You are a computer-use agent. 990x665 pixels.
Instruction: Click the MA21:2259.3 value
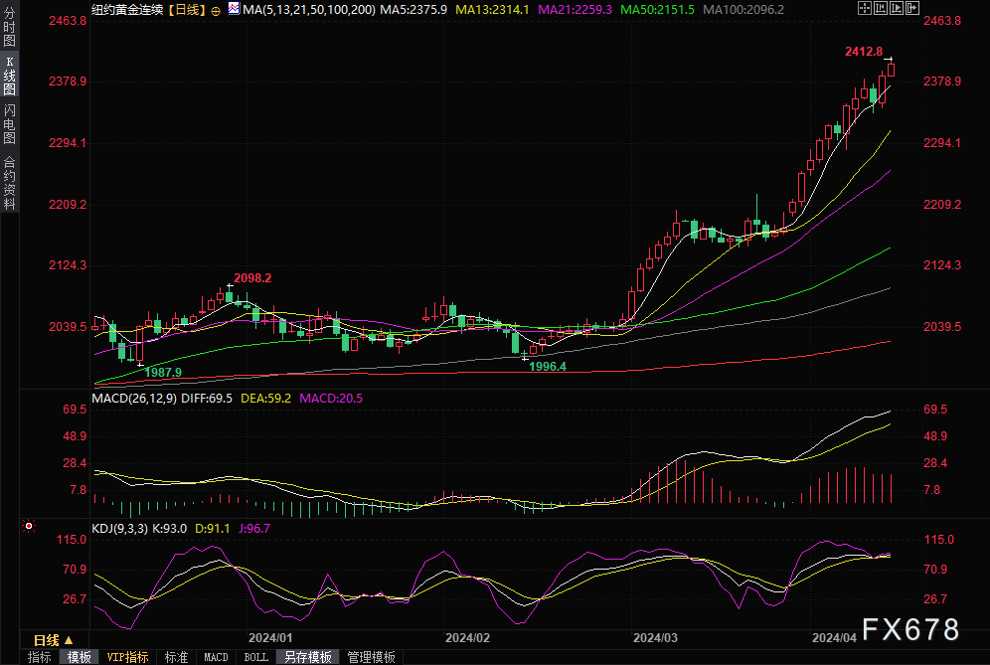[575, 10]
